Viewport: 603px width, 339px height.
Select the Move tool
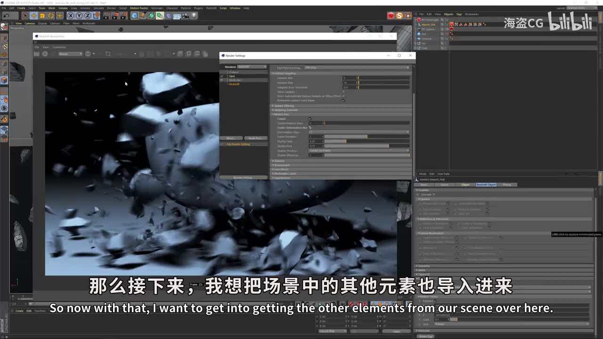tap(34, 16)
